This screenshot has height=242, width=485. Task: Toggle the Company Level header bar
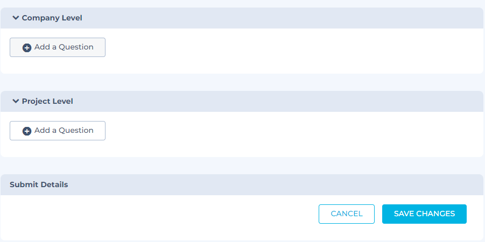pyautogui.click(x=269, y=18)
